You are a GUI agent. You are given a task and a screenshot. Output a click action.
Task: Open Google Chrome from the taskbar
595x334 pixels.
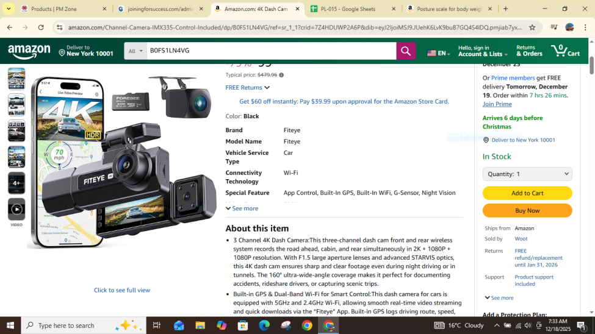pyautogui.click(x=307, y=325)
